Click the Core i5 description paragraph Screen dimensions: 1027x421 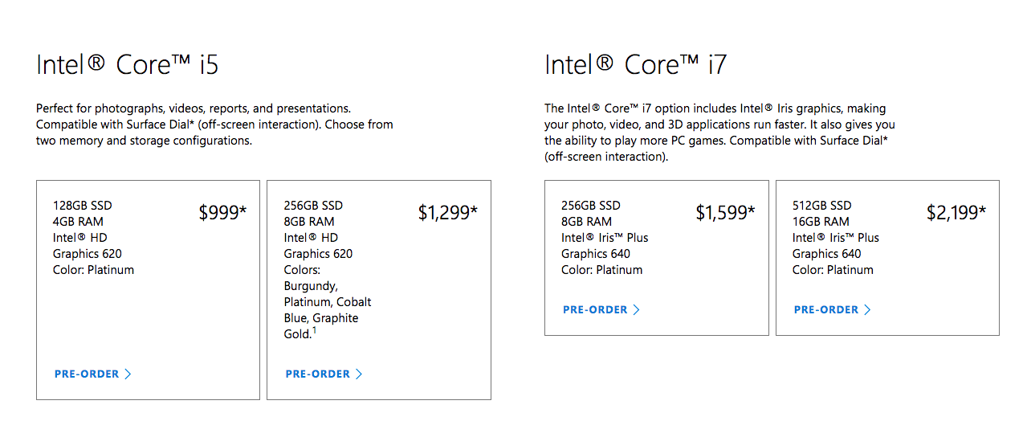click(214, 125)
